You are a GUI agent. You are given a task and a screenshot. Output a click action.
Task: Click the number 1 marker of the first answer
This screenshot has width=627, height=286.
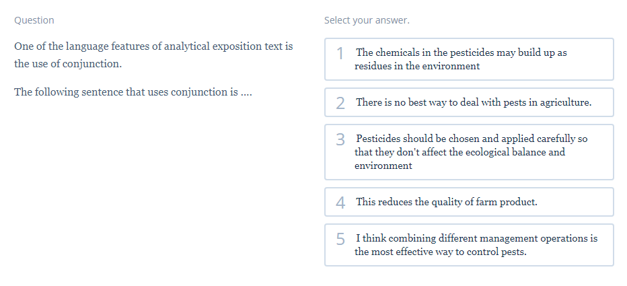(x=340, y=54)
